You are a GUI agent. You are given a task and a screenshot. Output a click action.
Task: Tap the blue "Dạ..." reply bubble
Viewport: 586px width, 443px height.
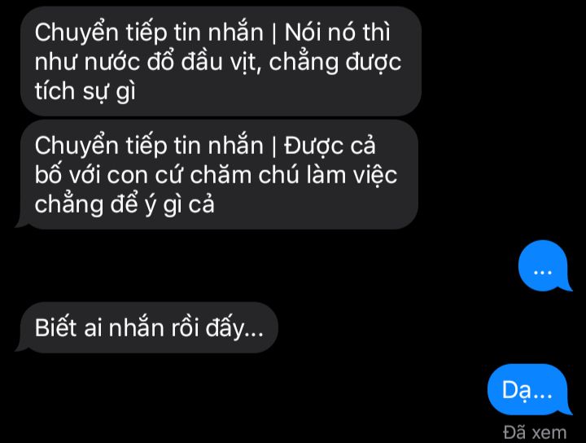(x=530, y=389)
